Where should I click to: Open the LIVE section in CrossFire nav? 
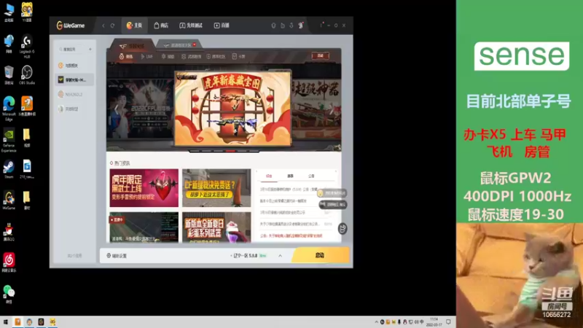pos(147,57)
